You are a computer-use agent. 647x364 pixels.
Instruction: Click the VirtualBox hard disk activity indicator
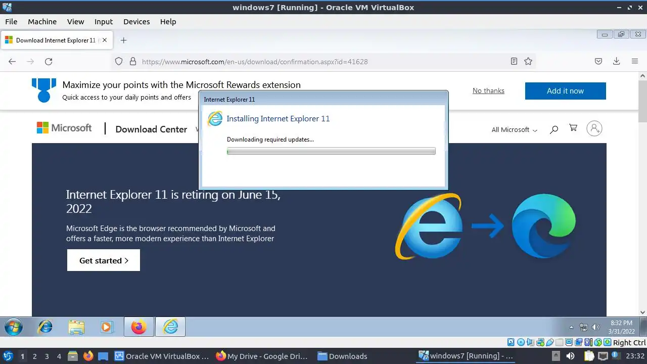click(x=511, y=343)
